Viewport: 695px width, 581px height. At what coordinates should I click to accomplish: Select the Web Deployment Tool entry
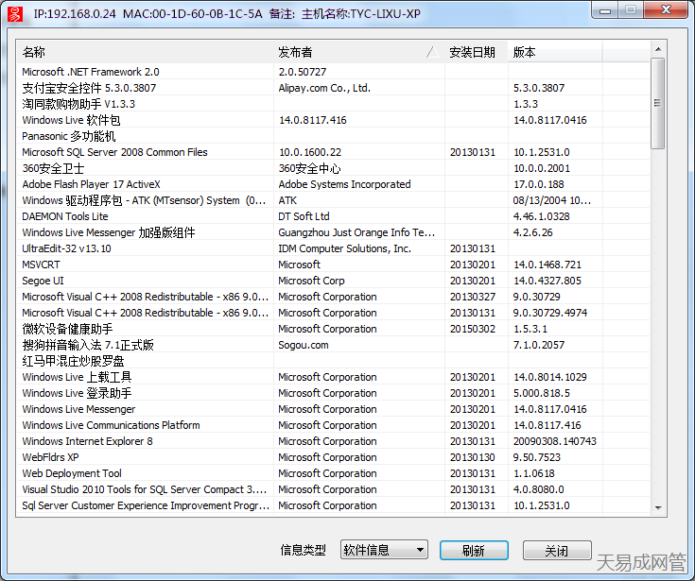coord(72,473)
